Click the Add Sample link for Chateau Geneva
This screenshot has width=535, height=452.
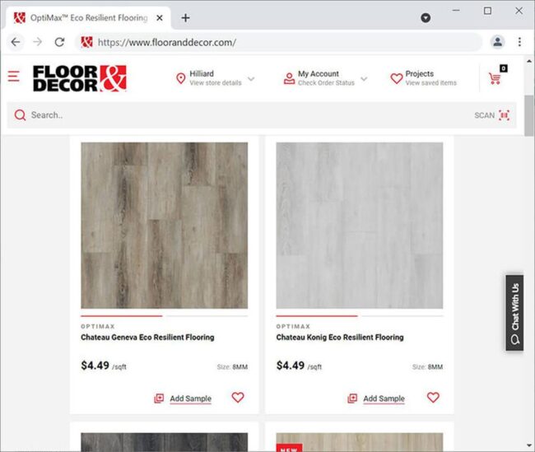190,398
